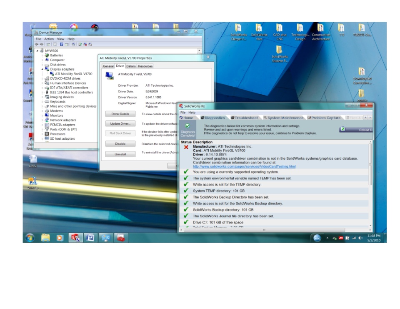Screen dimensions: 400x309
Task: Show hidden system tray icons arrow
Action: 327,238
